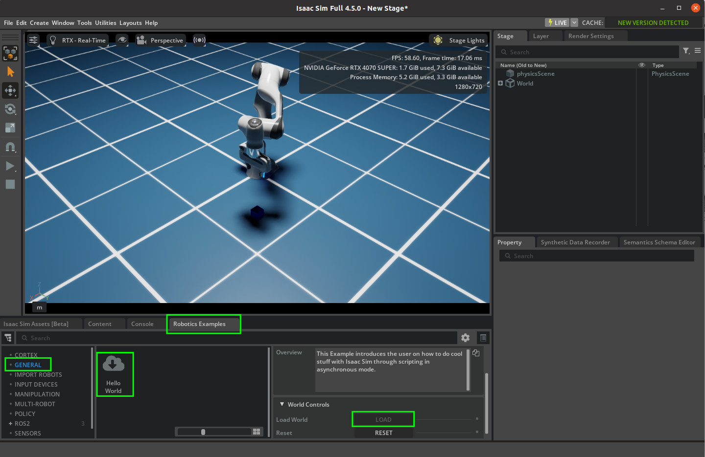Image resolution: width=705 pixels, height=457 pixels.
Task: Expand the World prim in Stage tree
Action: tap(500, 83)
